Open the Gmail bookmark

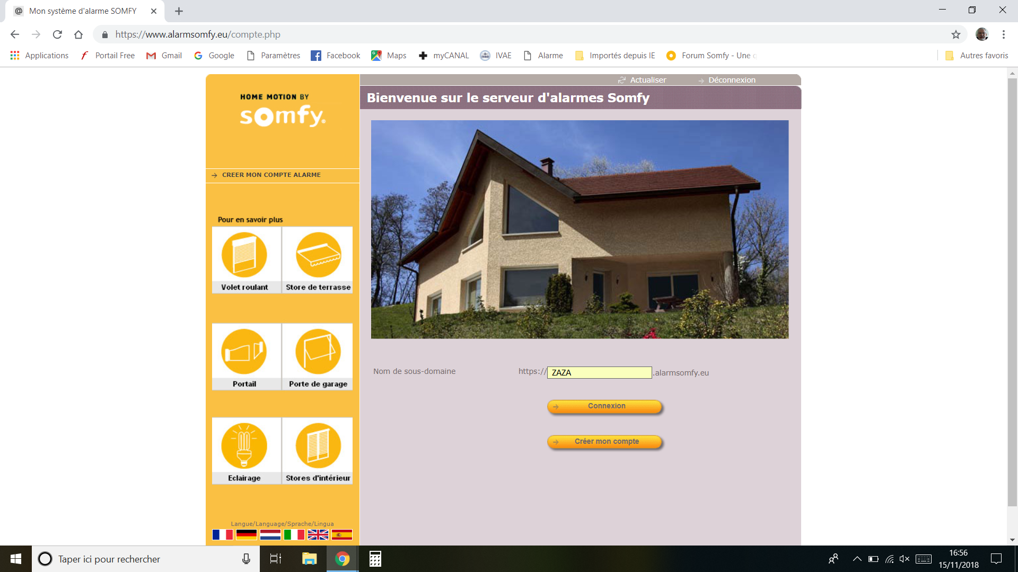[164, 56]
